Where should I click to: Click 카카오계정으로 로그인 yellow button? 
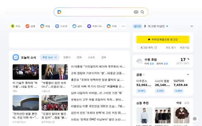[163, 39]
